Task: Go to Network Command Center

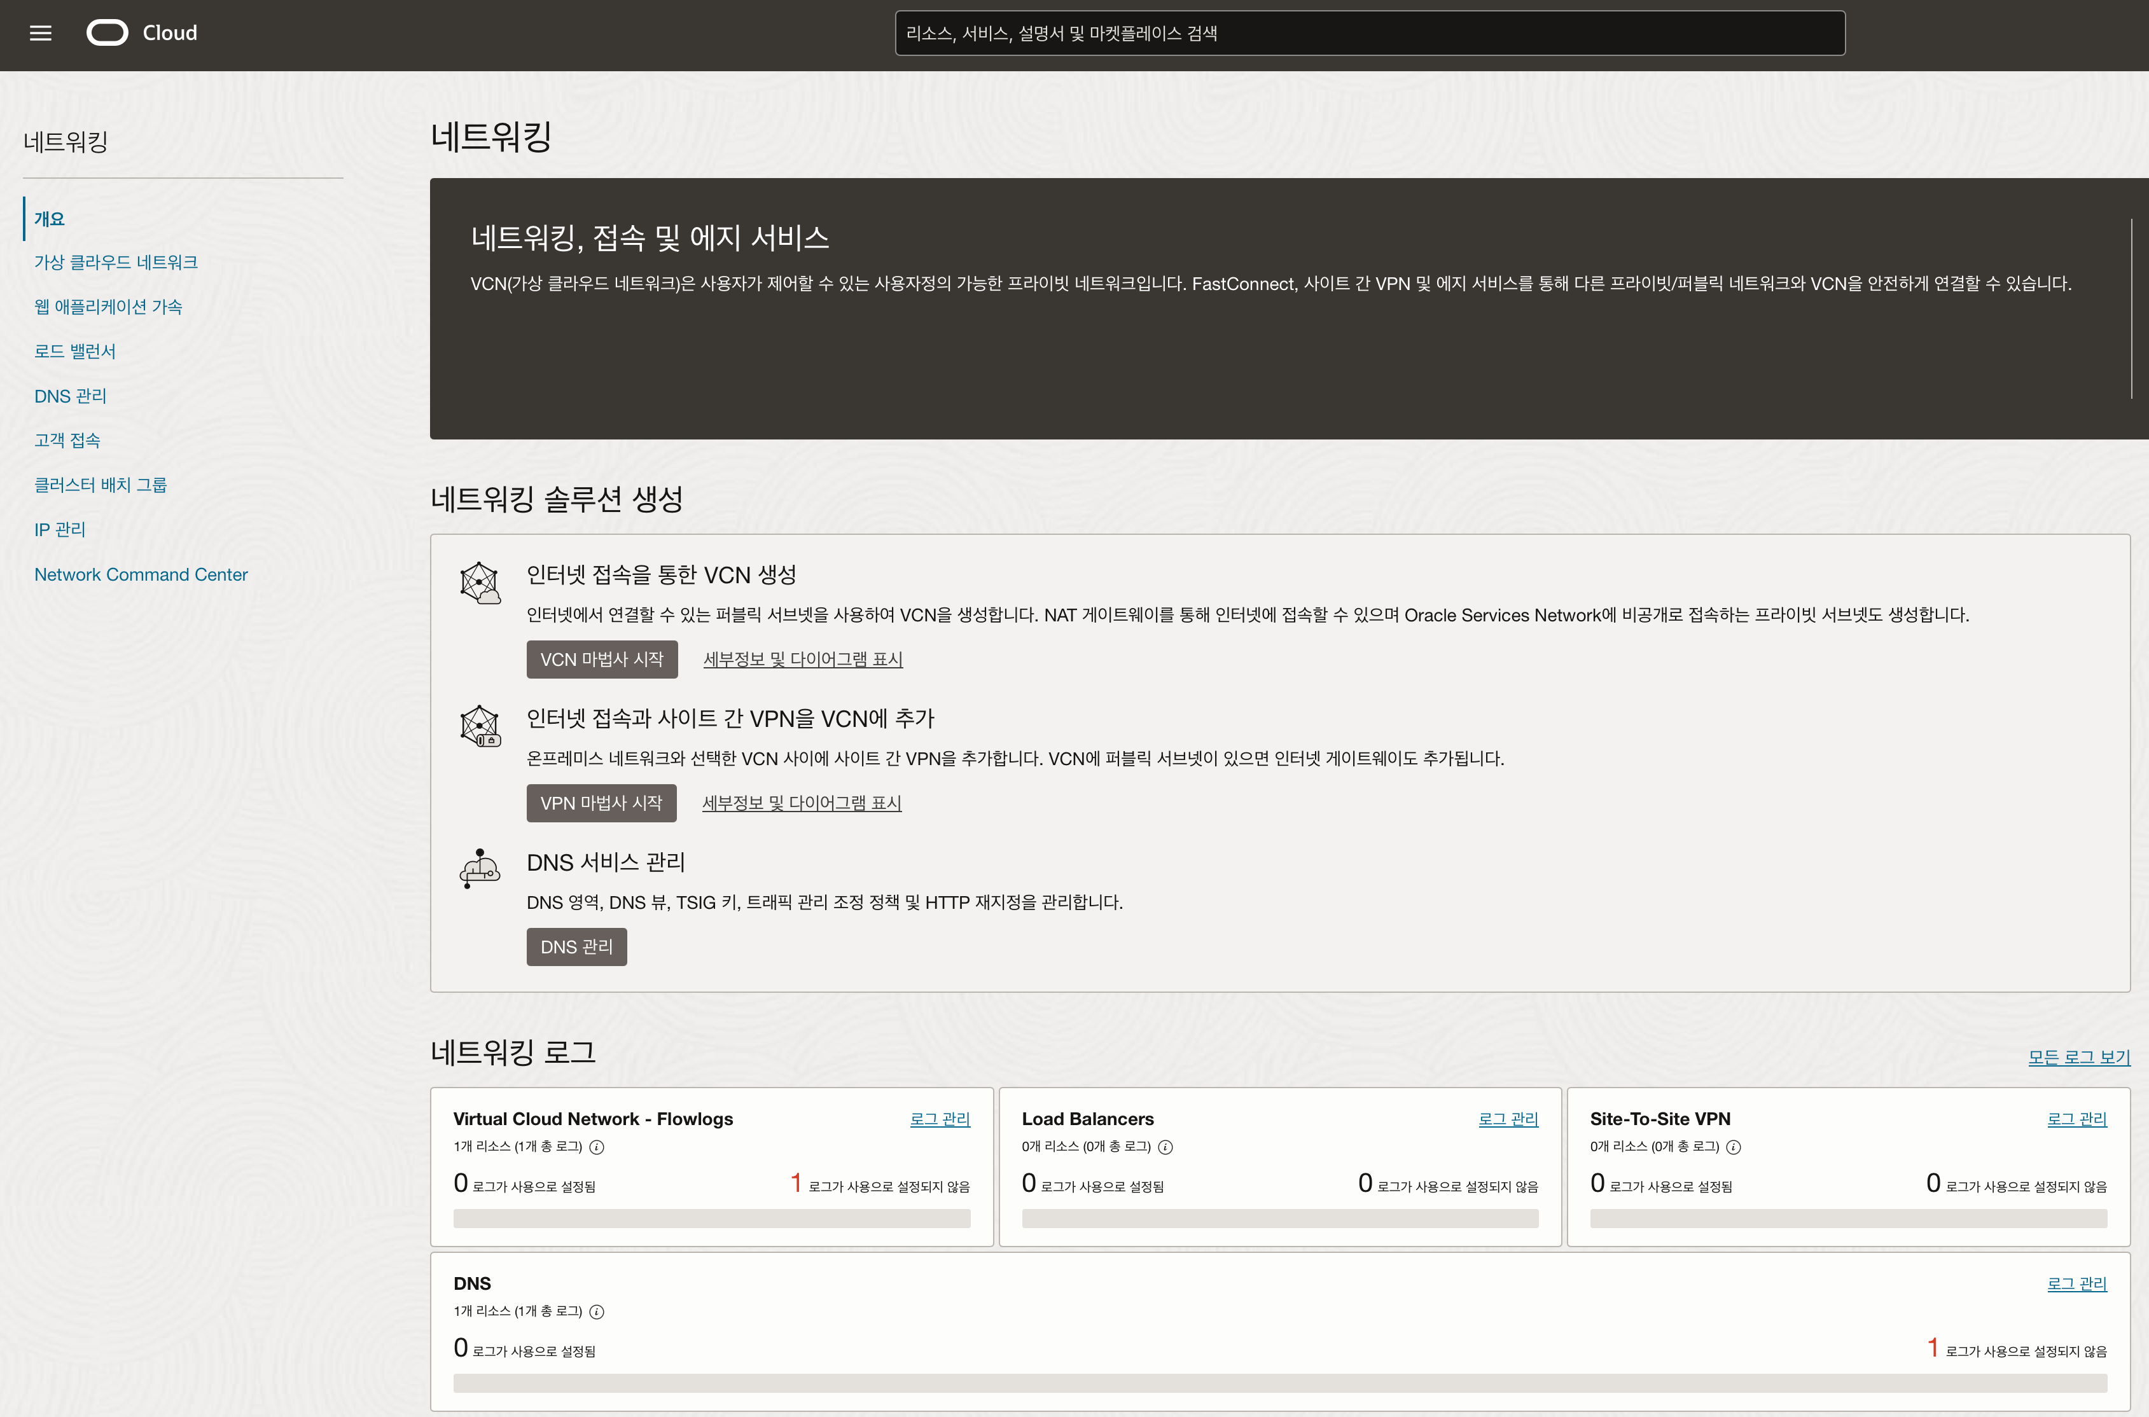Action: point(141,574)
